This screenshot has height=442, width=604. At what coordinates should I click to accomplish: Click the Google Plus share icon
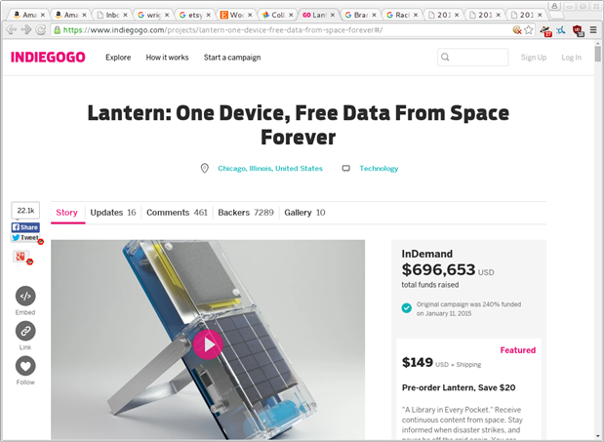coord(20,257)
